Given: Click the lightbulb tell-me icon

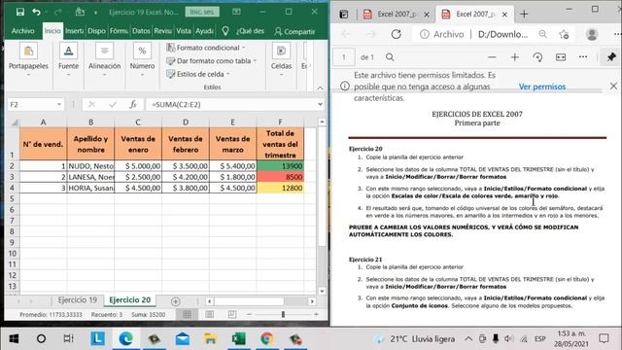Looking at the screenshot, I should 225,31.
